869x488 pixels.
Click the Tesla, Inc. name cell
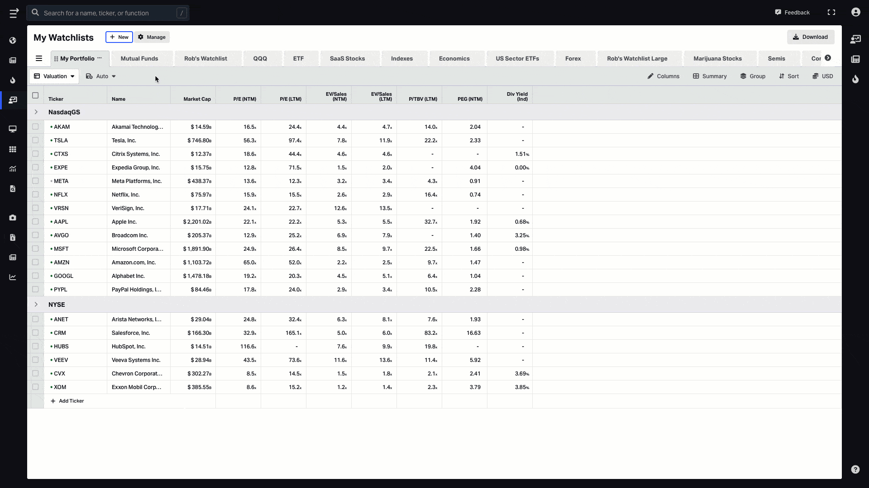[138, 141]
